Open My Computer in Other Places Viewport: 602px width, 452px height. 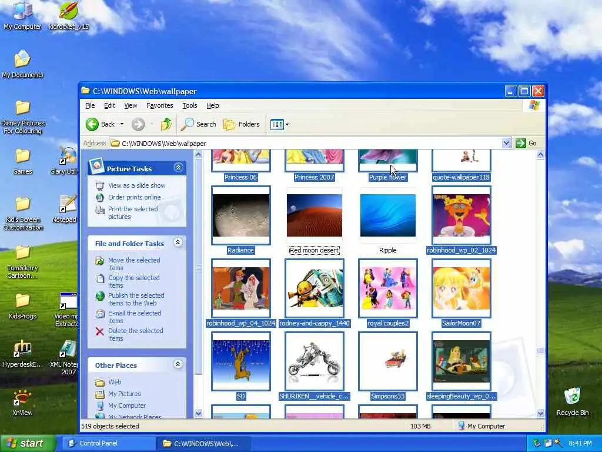[x=127, y=406]
